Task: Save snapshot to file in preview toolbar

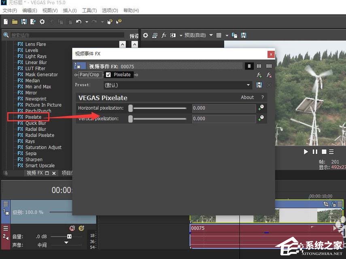Action: (244, 36)
